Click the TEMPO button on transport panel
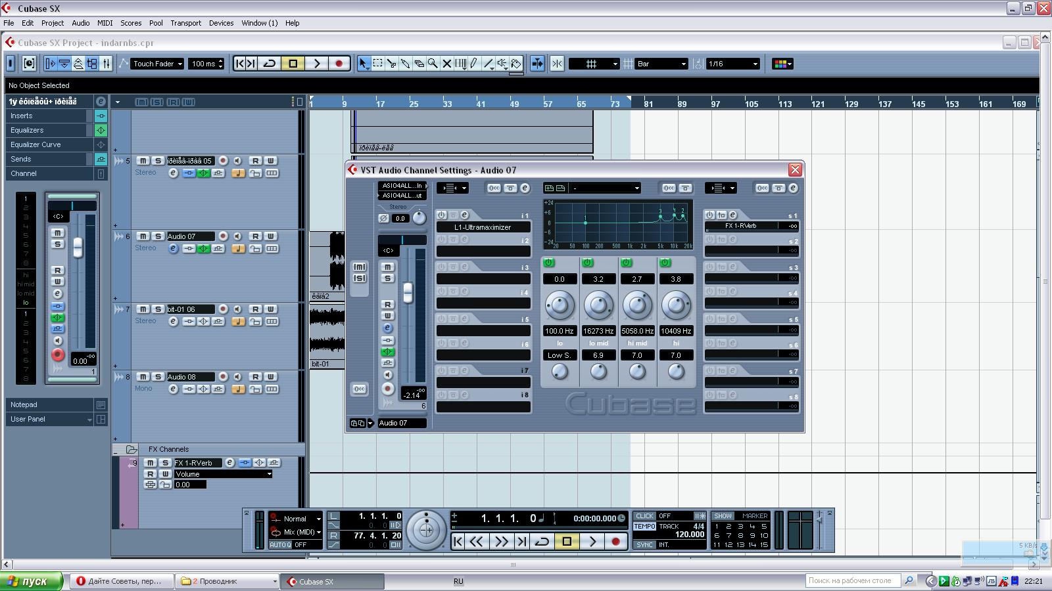The width and height of the screenshot is (1052, 591). (645, 527)
